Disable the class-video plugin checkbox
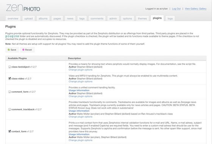 click(9, 78)
